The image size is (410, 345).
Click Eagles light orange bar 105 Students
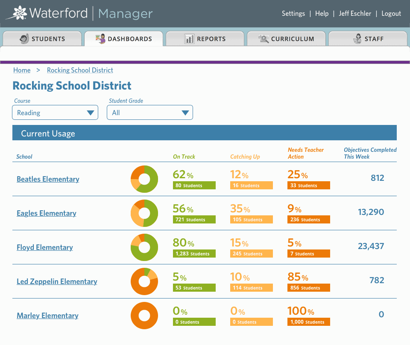(x=252, y=220)
